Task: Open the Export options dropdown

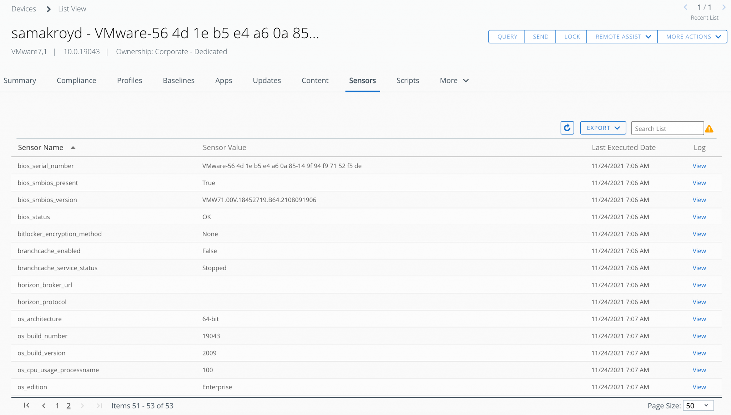Action: click(x=603, y=127)
